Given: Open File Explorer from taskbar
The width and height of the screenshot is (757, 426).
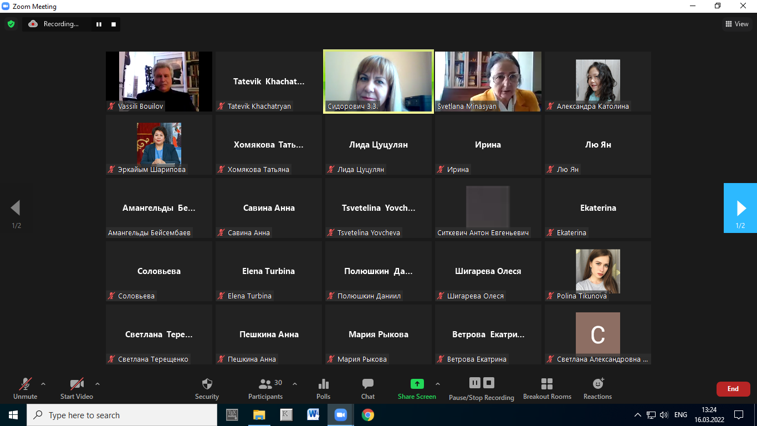Looking at the screenshot, I should [x=259, y=415].
